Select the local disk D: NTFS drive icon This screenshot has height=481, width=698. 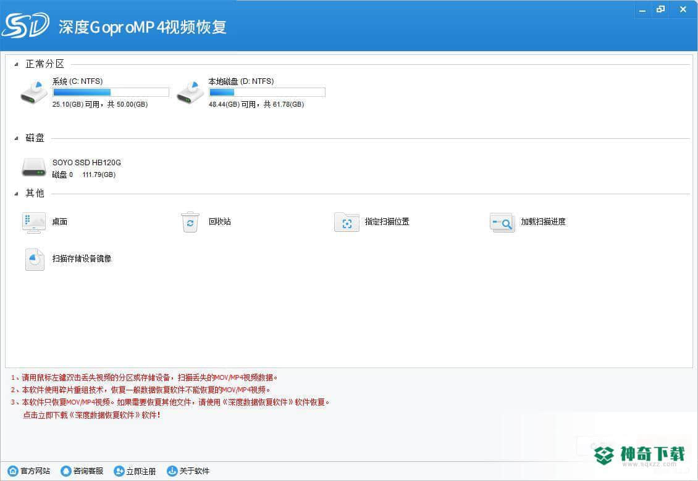pyautogui.click(x=190, y=92)
